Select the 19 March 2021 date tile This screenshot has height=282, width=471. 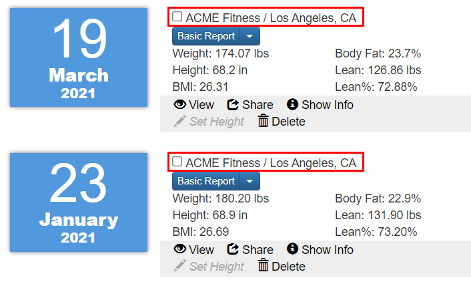pyautogui.click(x=79, y=57)
